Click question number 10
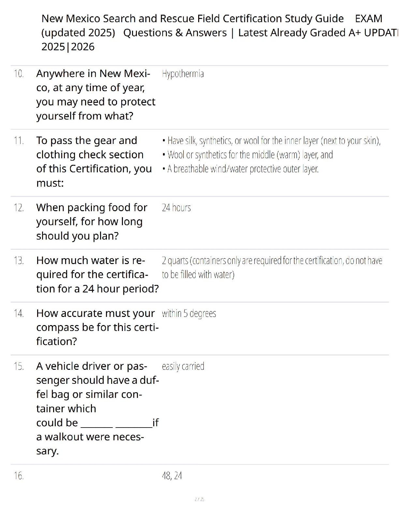This screenshot has width=399, height=517. pyautogui.click(x=19, y=74)
